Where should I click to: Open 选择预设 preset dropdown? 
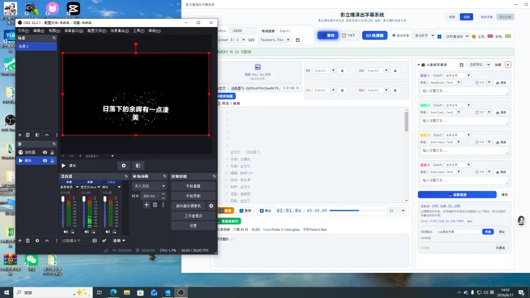pyautogui.click(x=479, y=65)
